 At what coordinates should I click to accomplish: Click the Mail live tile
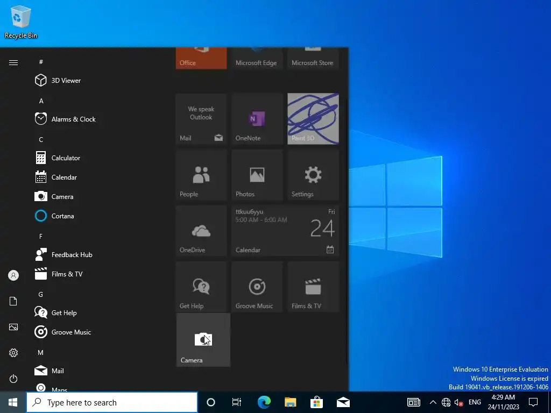pyautogui.click(x=201, y=119)
